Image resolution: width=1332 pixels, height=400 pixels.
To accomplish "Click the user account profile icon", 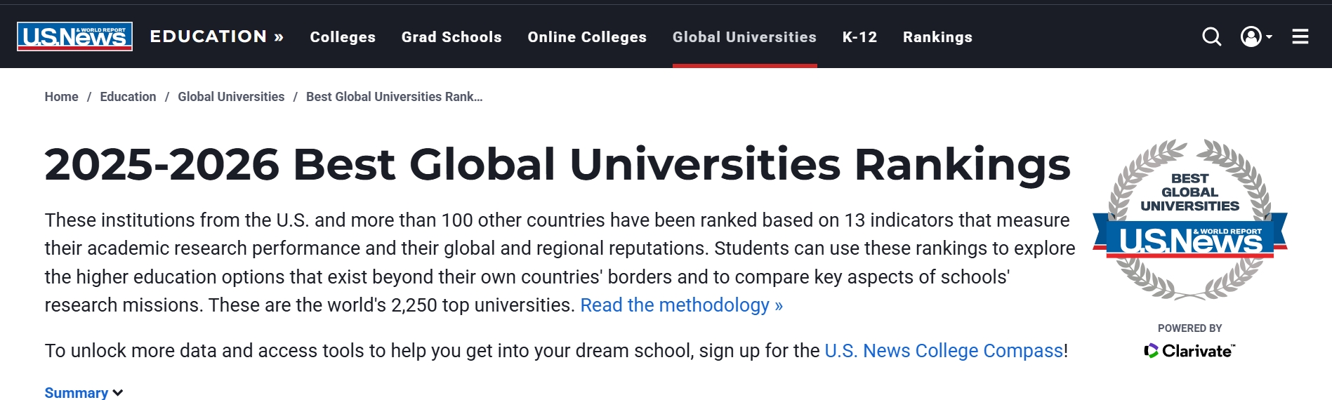I will 1251,36.
